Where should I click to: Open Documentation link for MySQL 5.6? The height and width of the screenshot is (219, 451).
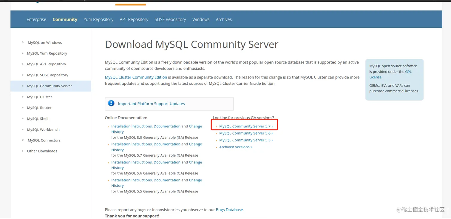coord(167,162)
